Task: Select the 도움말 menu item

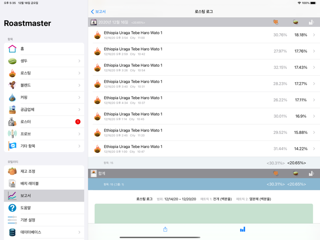Action: (x=44, y=208)
